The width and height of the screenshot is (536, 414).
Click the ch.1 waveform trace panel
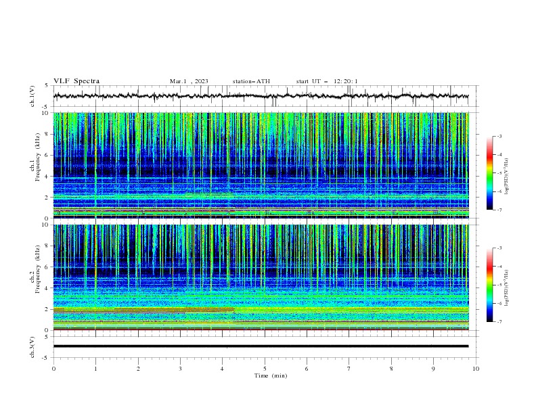[x=265, y=96]
